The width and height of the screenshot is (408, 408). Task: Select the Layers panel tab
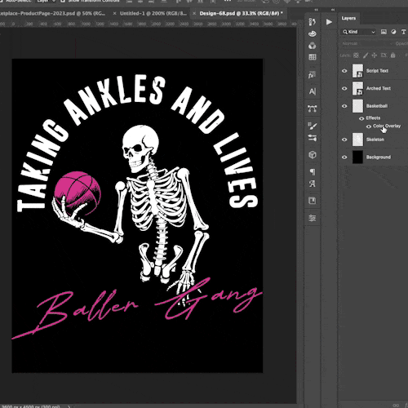pos(348,18)
